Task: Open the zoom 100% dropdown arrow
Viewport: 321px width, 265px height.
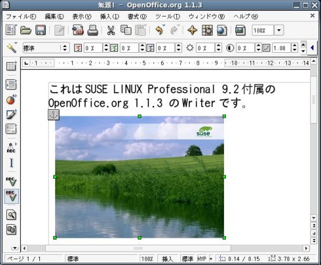Action: pyautogui.click(x=279, y=30)
